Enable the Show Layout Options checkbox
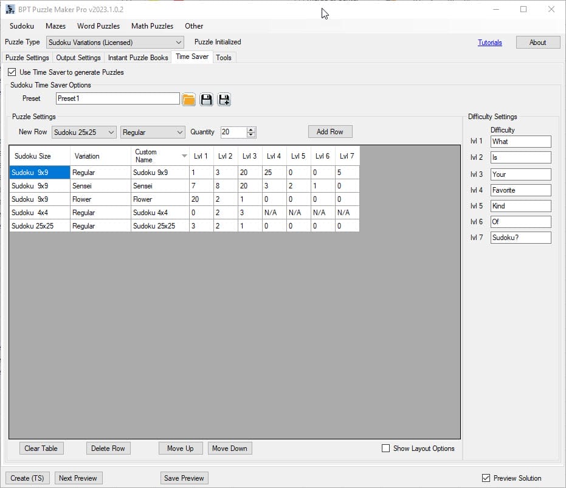The image size is (566, 488). pyautogui.click(x=385, y=448)
